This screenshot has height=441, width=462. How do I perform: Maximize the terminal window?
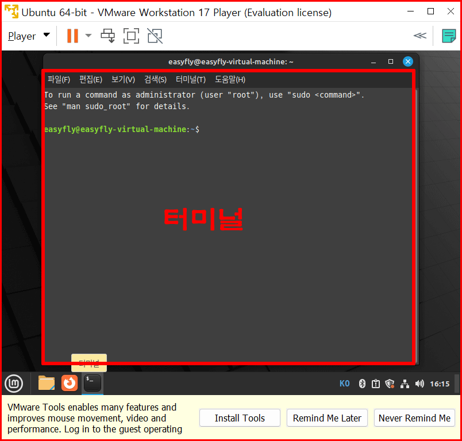pos(391,61)
